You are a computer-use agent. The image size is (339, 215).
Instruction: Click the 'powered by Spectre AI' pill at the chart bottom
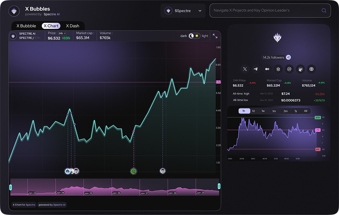pyautogui.click(x=52, y=205)
